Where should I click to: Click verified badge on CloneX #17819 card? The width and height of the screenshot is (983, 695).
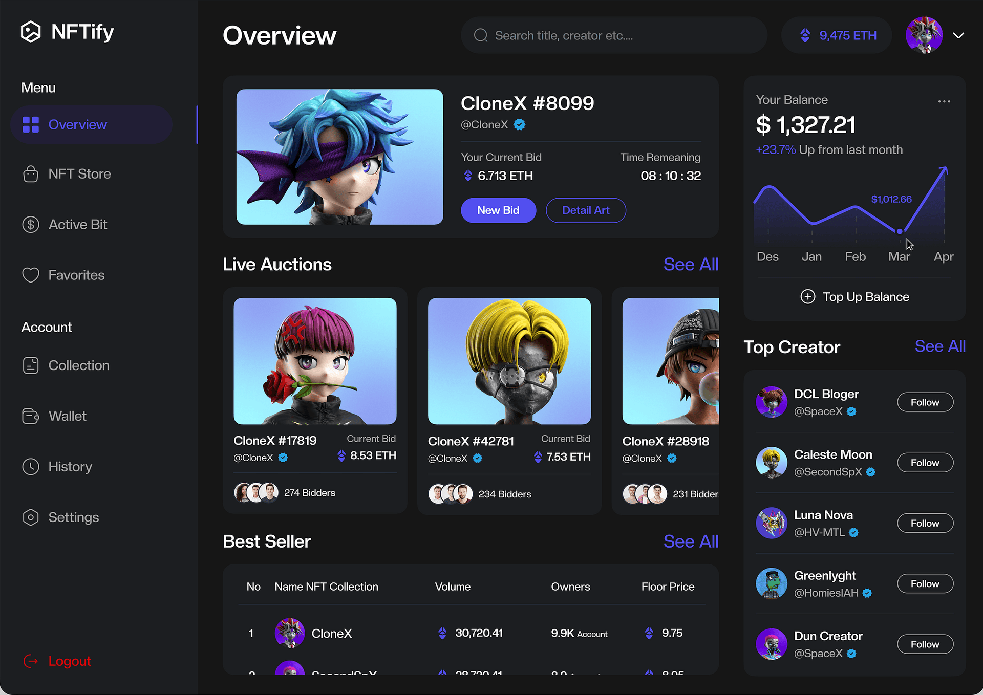tap(283, 458)
